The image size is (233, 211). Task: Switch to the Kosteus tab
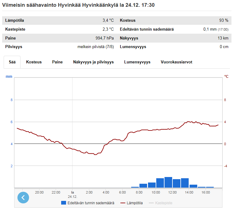pos(34,62)
